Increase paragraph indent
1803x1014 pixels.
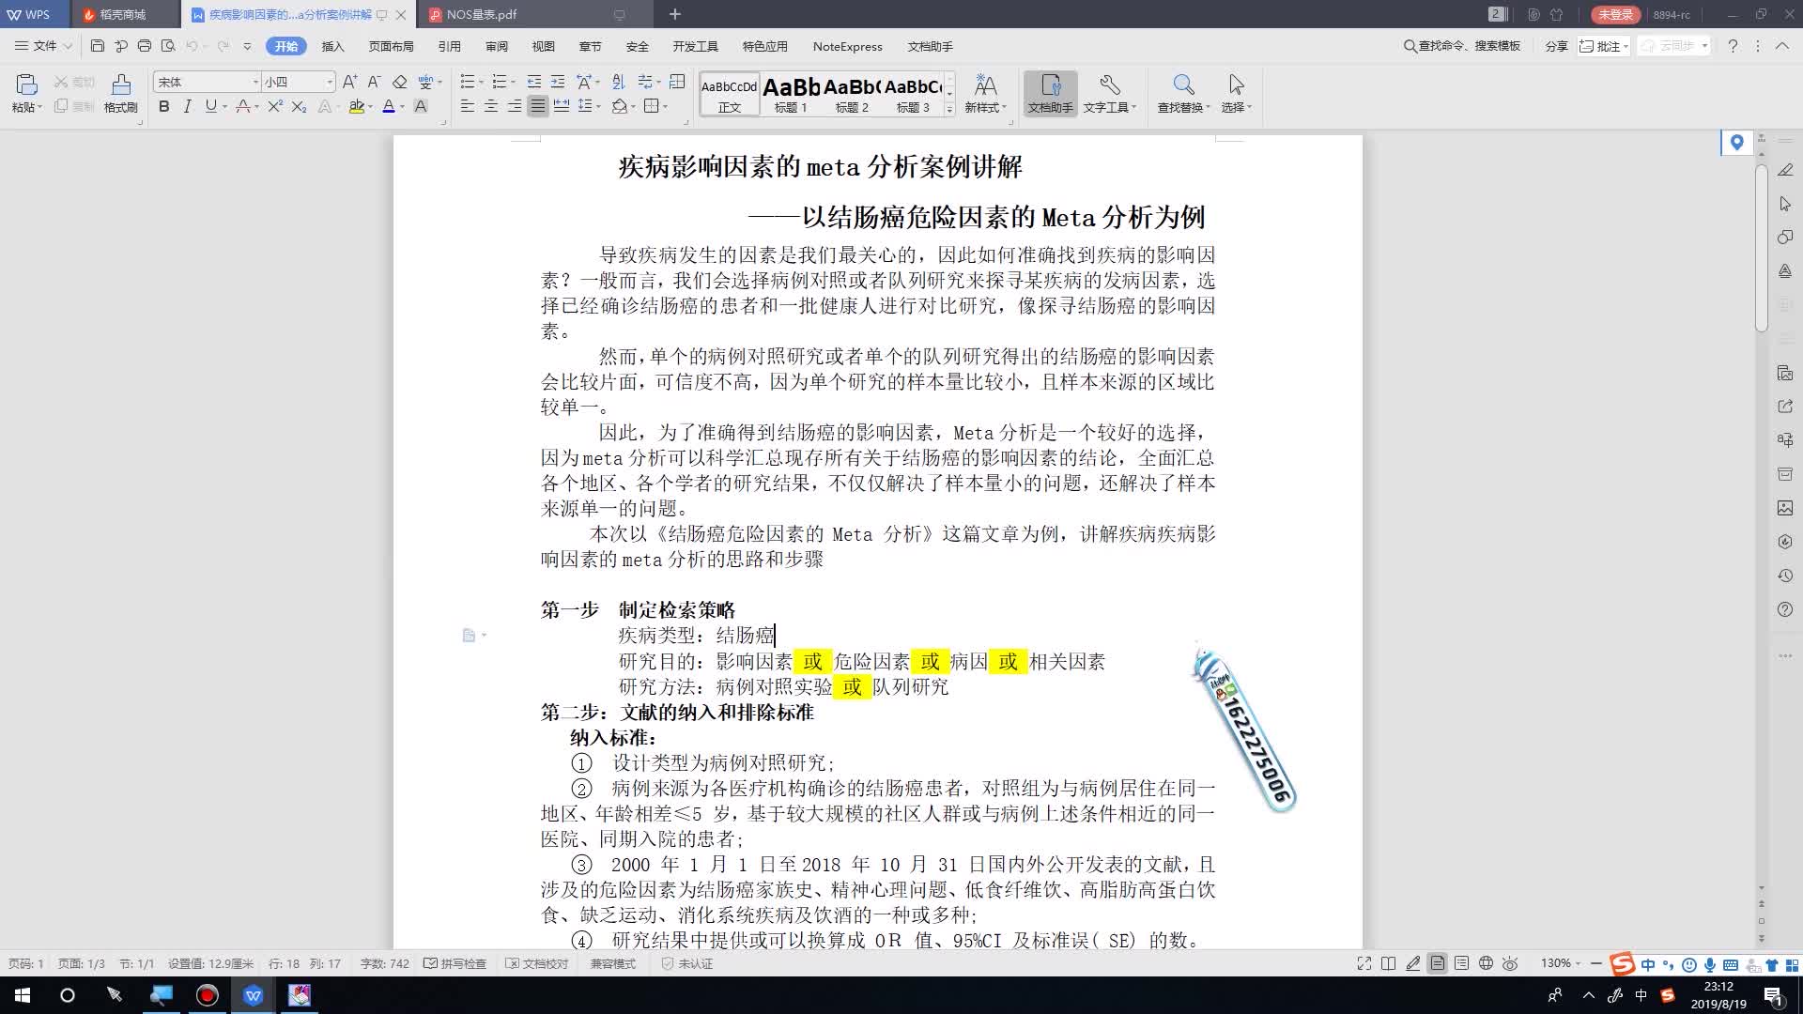[558, 82]
